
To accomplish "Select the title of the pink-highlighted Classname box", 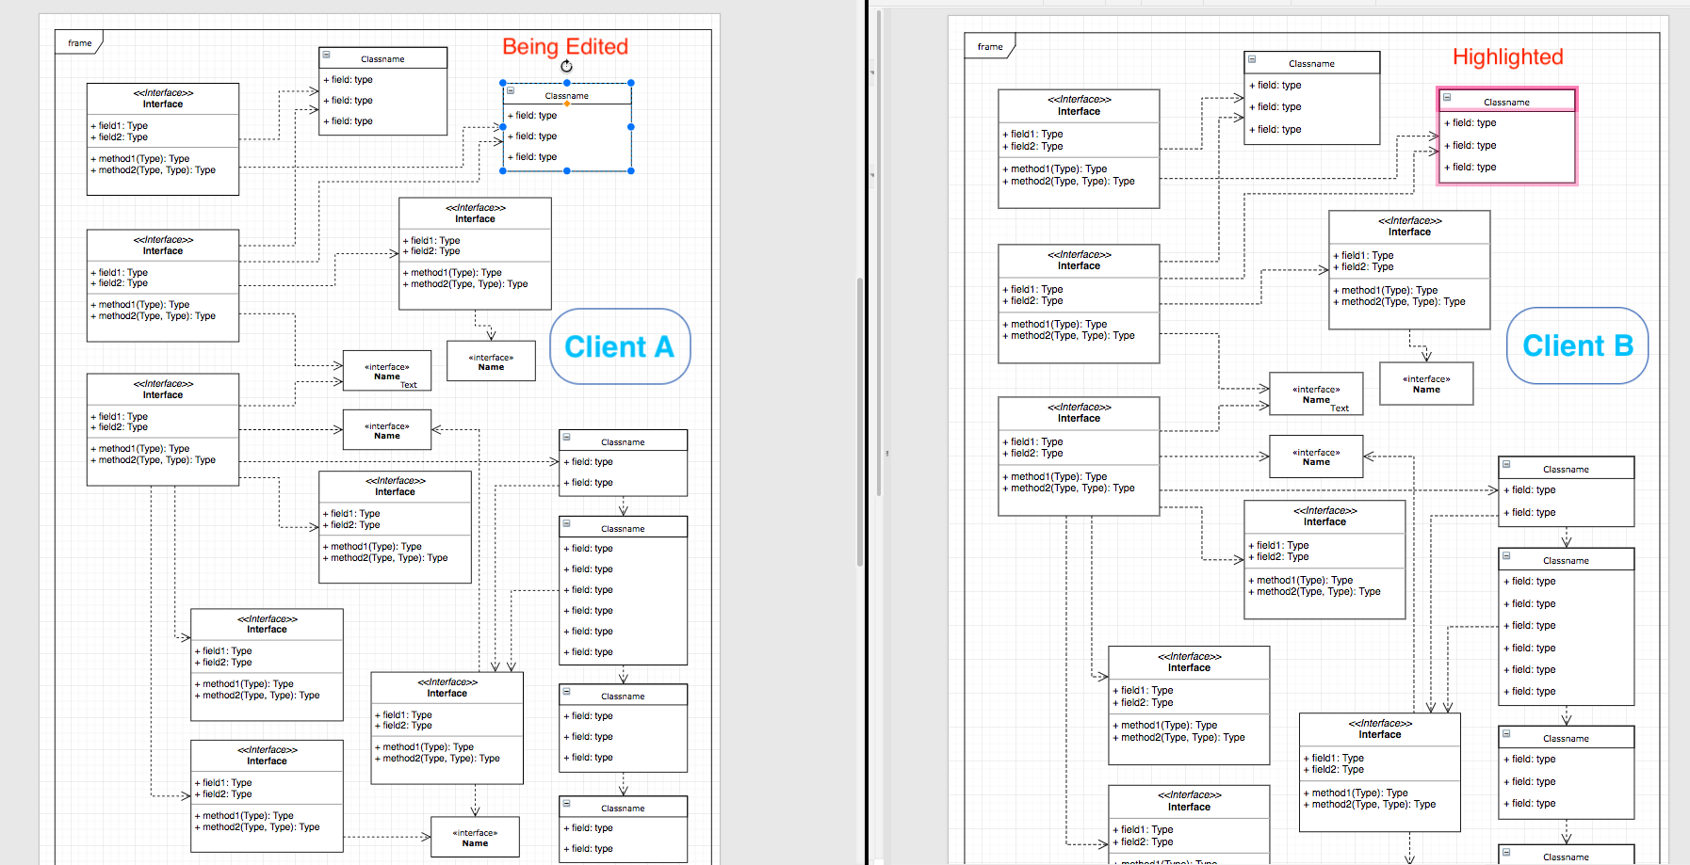I will (1506, 102).
